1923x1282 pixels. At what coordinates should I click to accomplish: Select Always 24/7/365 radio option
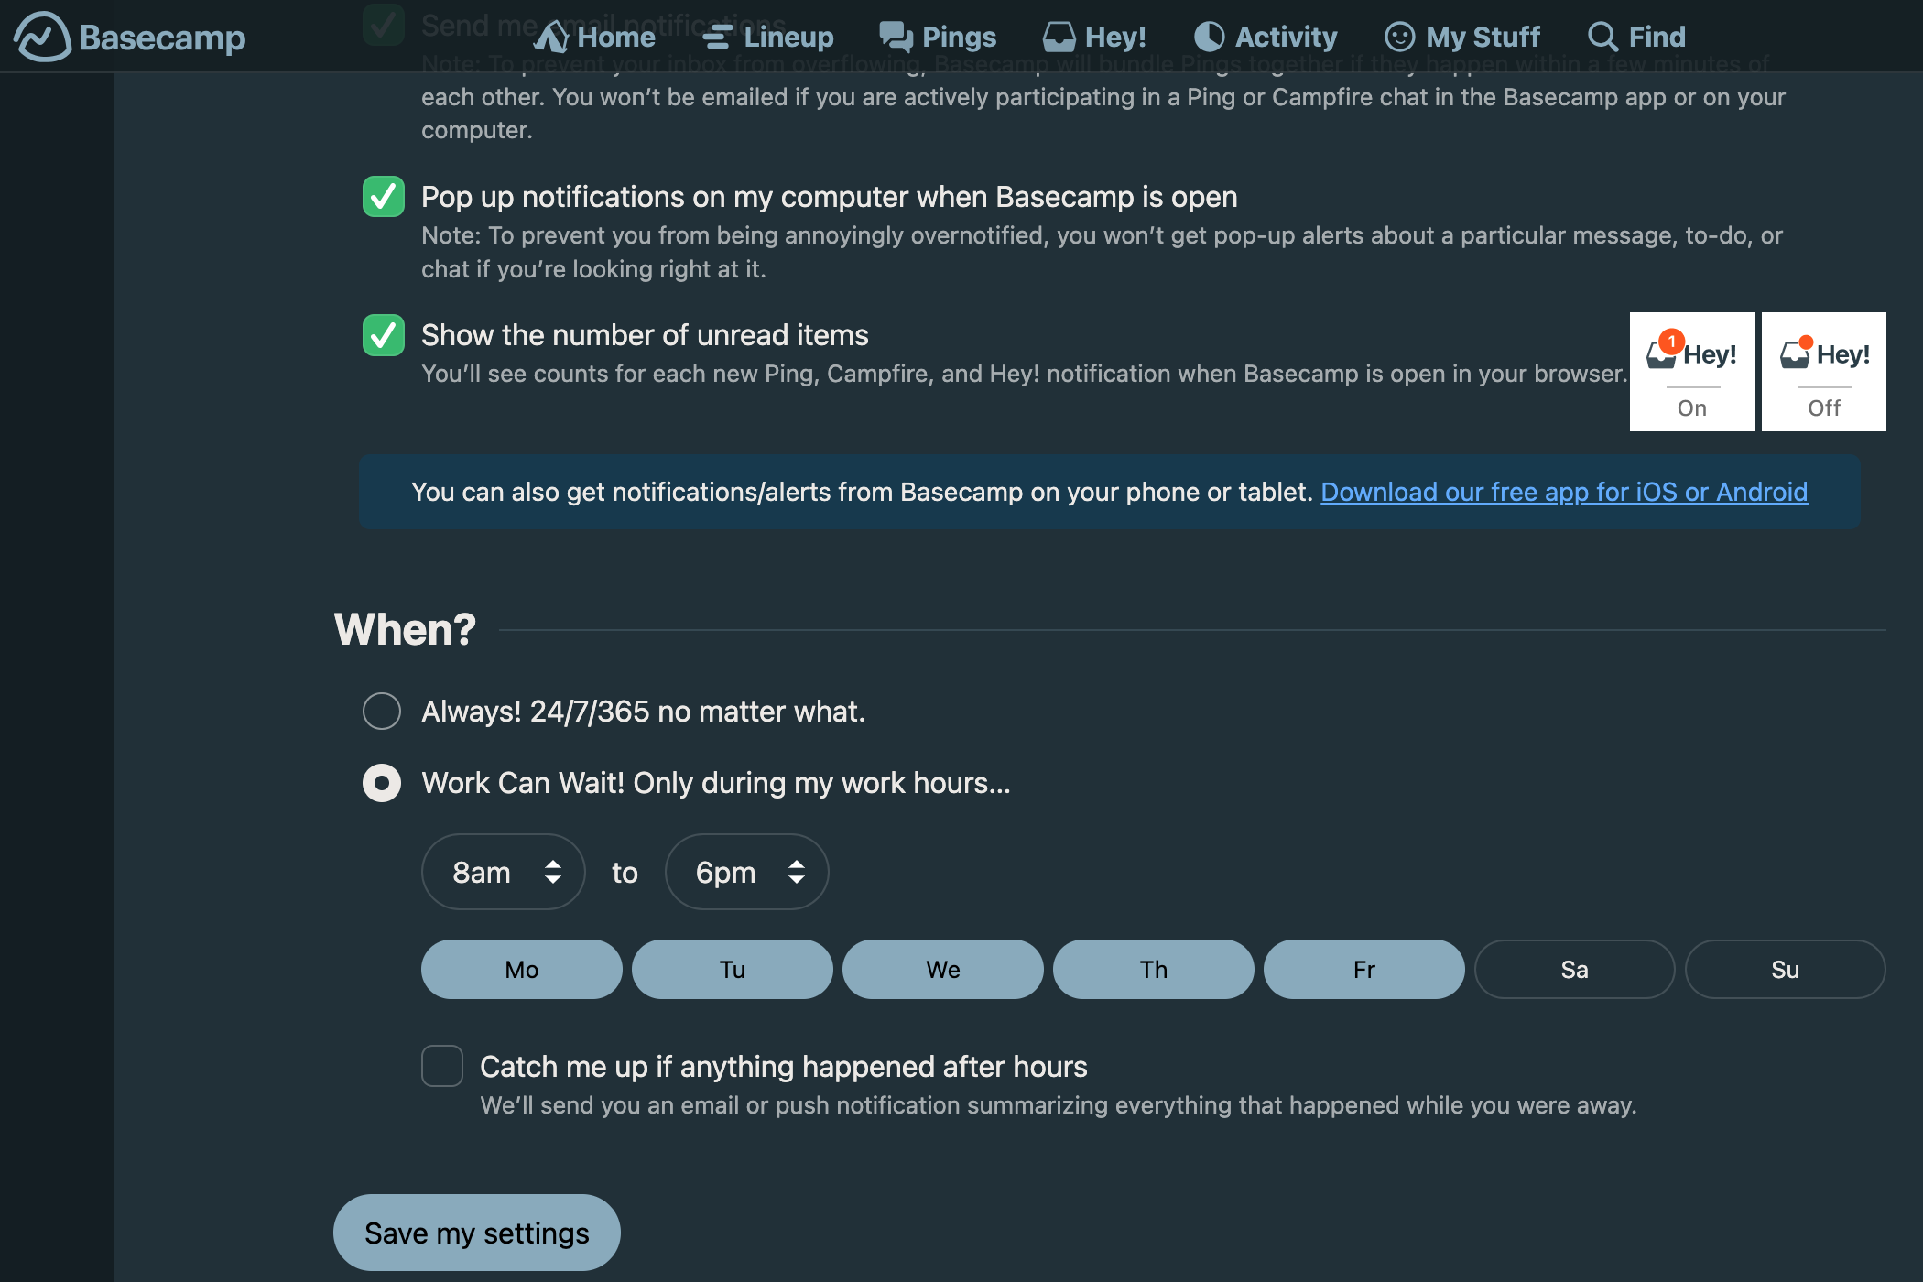[x=382, y=712]
